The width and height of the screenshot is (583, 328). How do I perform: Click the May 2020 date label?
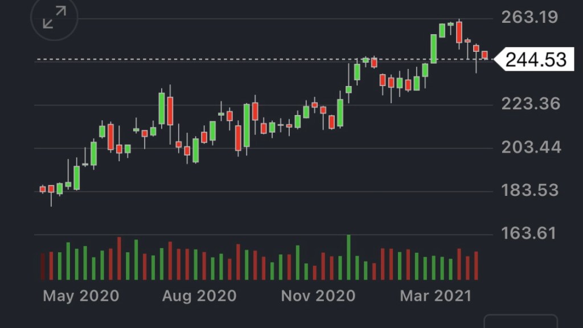[81, 296]
